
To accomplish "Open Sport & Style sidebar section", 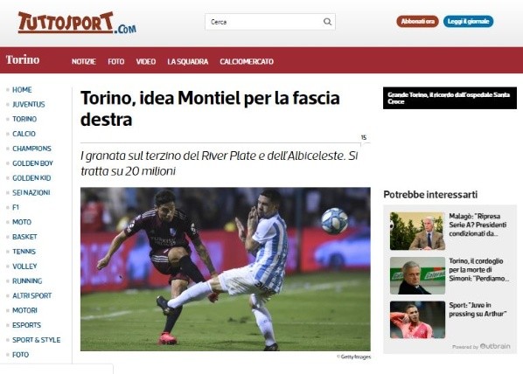I will (37, 340).
